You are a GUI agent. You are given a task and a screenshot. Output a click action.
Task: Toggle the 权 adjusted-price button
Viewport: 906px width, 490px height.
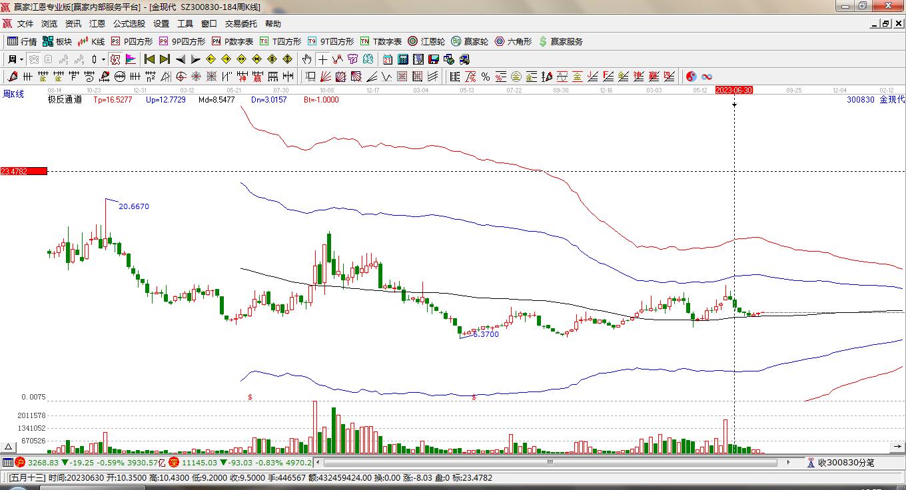point(115,59)
